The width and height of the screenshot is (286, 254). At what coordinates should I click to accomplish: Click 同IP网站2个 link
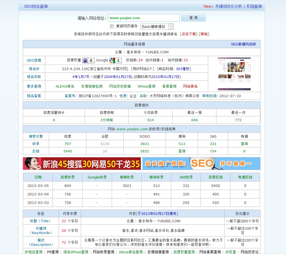[x=143, y=69]
